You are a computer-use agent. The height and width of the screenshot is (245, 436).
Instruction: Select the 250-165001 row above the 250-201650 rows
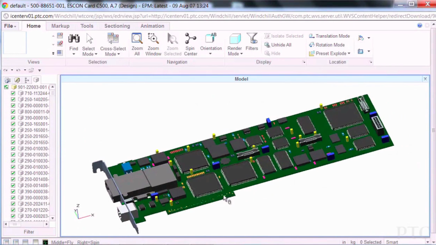coord(33,130)
